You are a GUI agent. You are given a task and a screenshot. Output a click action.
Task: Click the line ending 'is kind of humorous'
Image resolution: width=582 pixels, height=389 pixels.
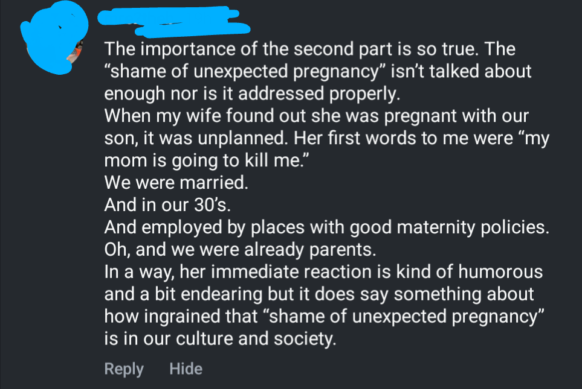tap(323, 273)
